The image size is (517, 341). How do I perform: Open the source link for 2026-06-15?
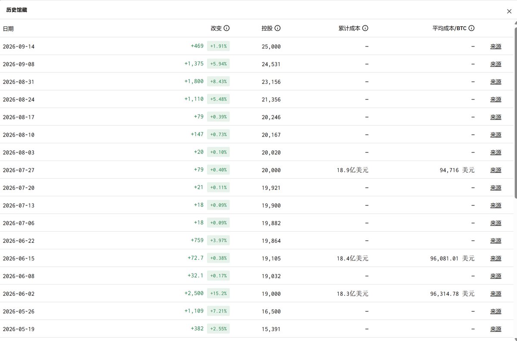496,258
